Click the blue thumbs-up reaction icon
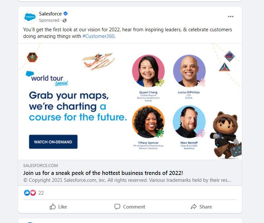Screen dimensions: 264x223 27,193
